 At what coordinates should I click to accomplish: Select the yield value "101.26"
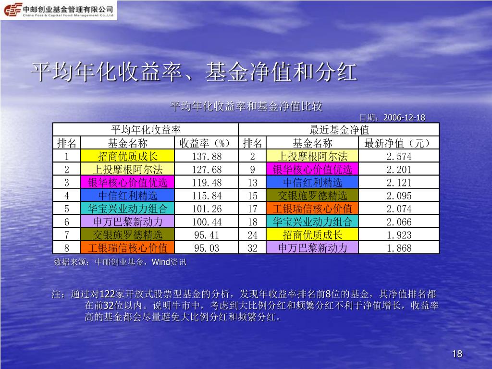[207, 209]
